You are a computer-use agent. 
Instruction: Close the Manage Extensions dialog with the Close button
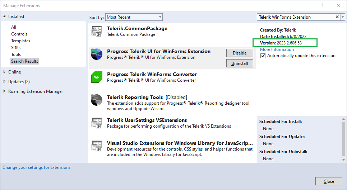coord(329,181)
